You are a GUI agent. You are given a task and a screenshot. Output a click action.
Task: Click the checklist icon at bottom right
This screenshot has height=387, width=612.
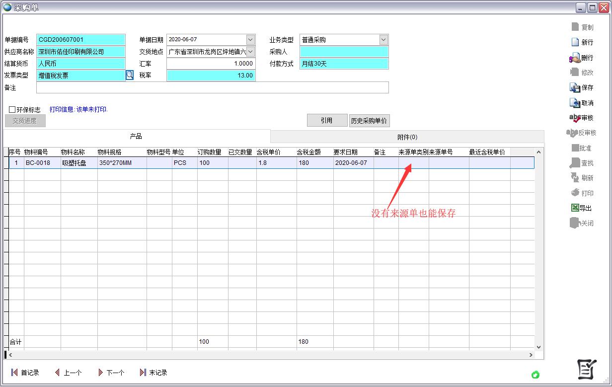pyautogui.click(x=587, y=369)
